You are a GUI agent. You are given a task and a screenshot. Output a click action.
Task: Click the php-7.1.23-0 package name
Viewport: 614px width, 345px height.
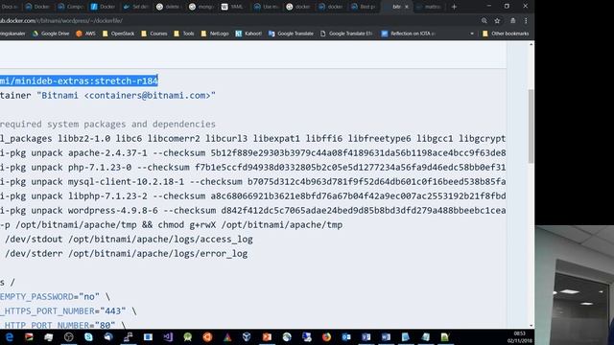click(x=100, y=168)
